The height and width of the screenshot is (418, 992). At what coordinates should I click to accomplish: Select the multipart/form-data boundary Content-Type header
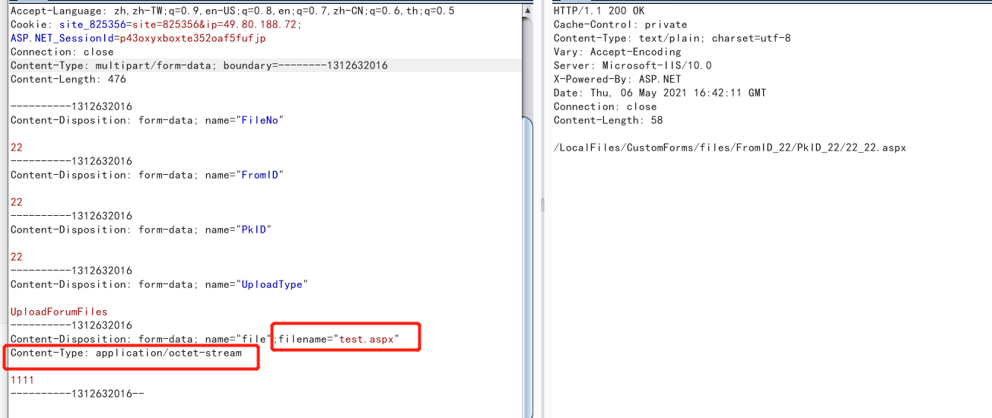tap(199, 65)
